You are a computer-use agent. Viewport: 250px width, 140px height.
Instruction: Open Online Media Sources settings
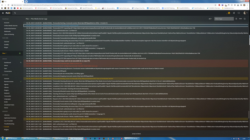(11, 26)
